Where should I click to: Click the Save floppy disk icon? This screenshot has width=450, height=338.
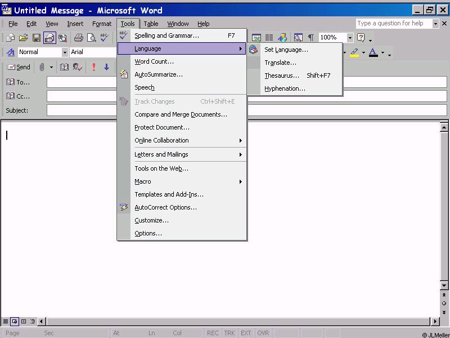click(37, 38)
